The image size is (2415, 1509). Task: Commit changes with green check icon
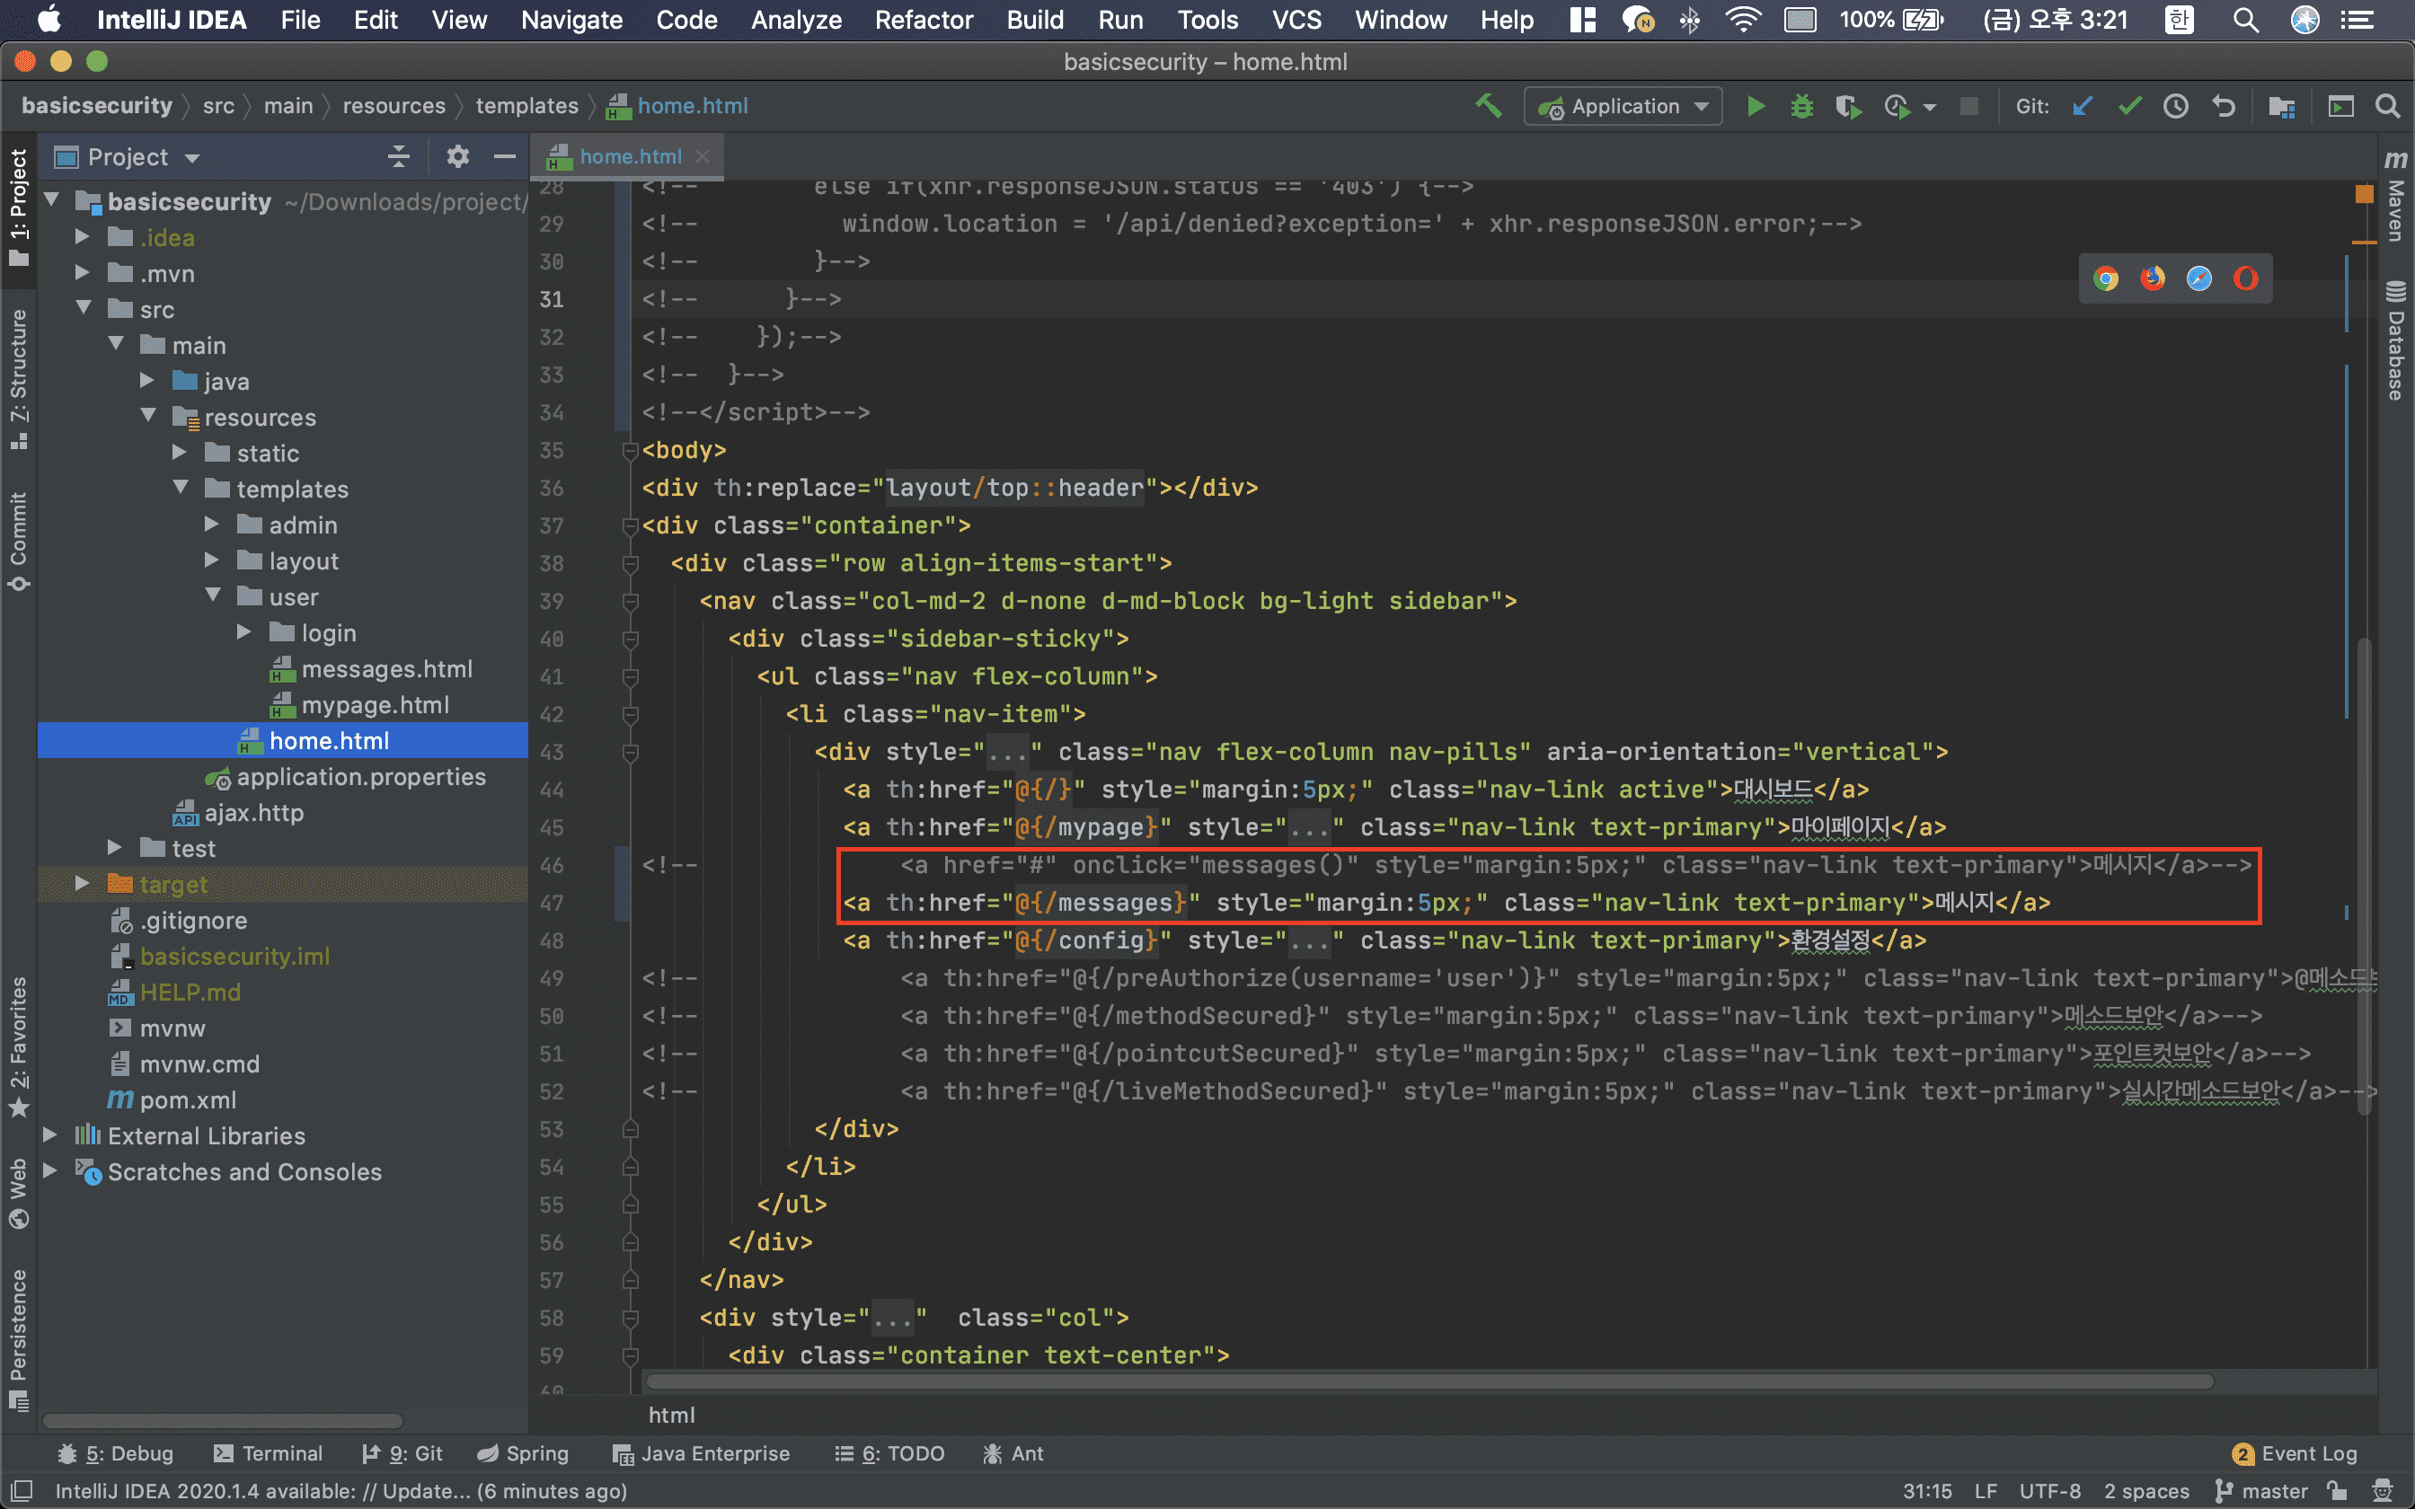tap(2129, 106)
